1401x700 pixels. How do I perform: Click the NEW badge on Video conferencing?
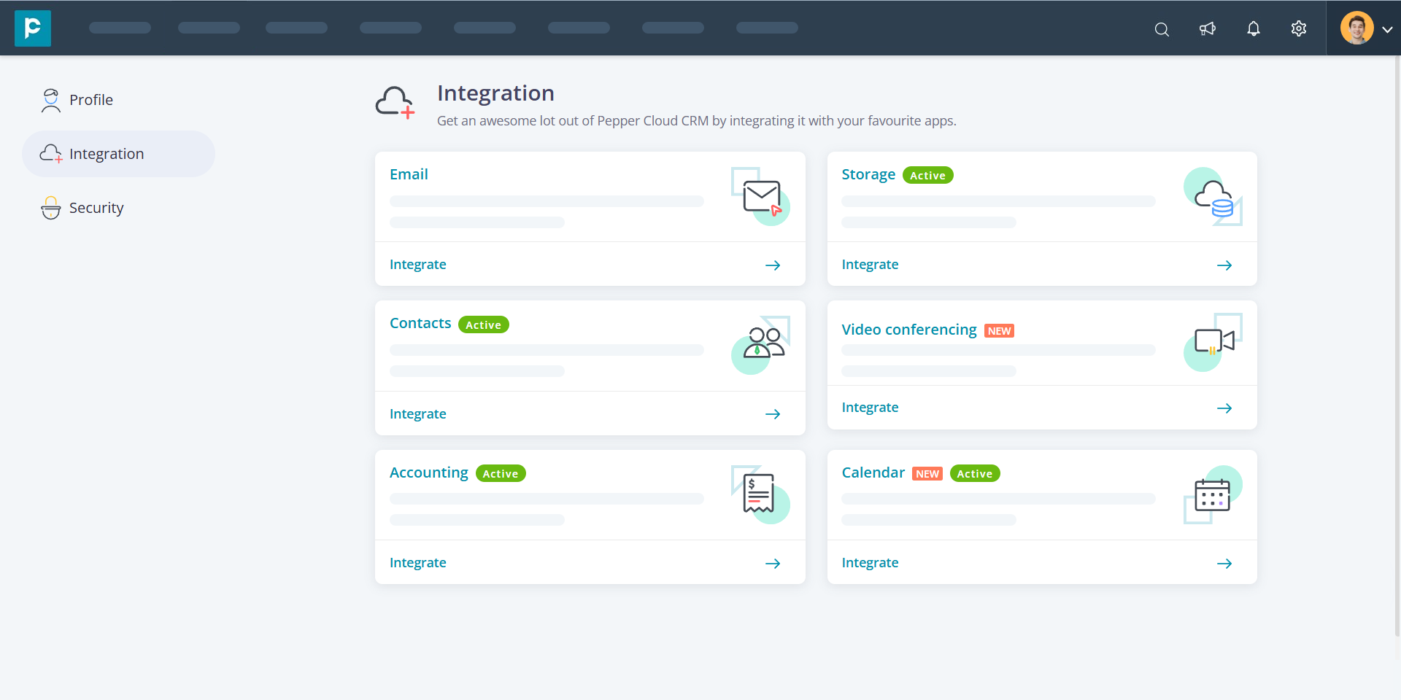pyautogui.click(x=1000, y=331)
